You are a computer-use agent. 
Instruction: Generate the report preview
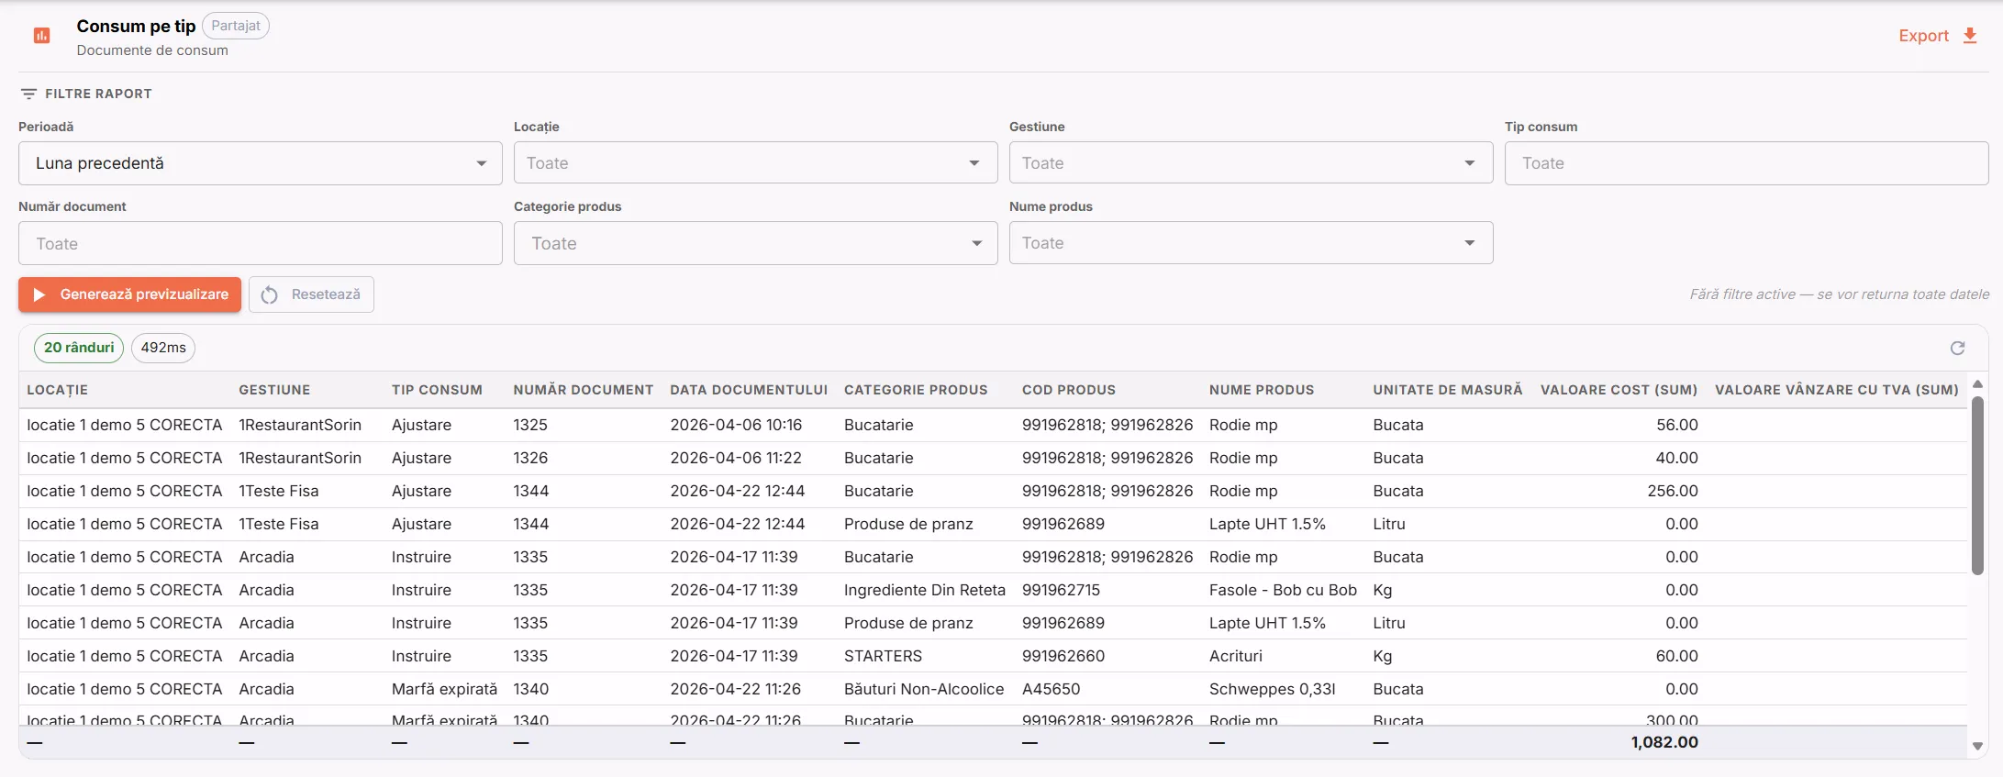coord(129,294)
